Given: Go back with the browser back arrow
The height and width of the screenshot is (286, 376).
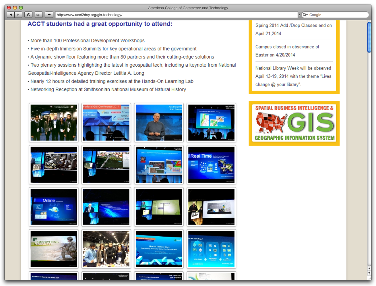Looking at the screenshot, I should tap(11, 15).
